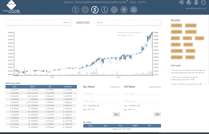209x134 pixels.
Task: Click the buy orders table scrollbar
Action: point(77,93)
